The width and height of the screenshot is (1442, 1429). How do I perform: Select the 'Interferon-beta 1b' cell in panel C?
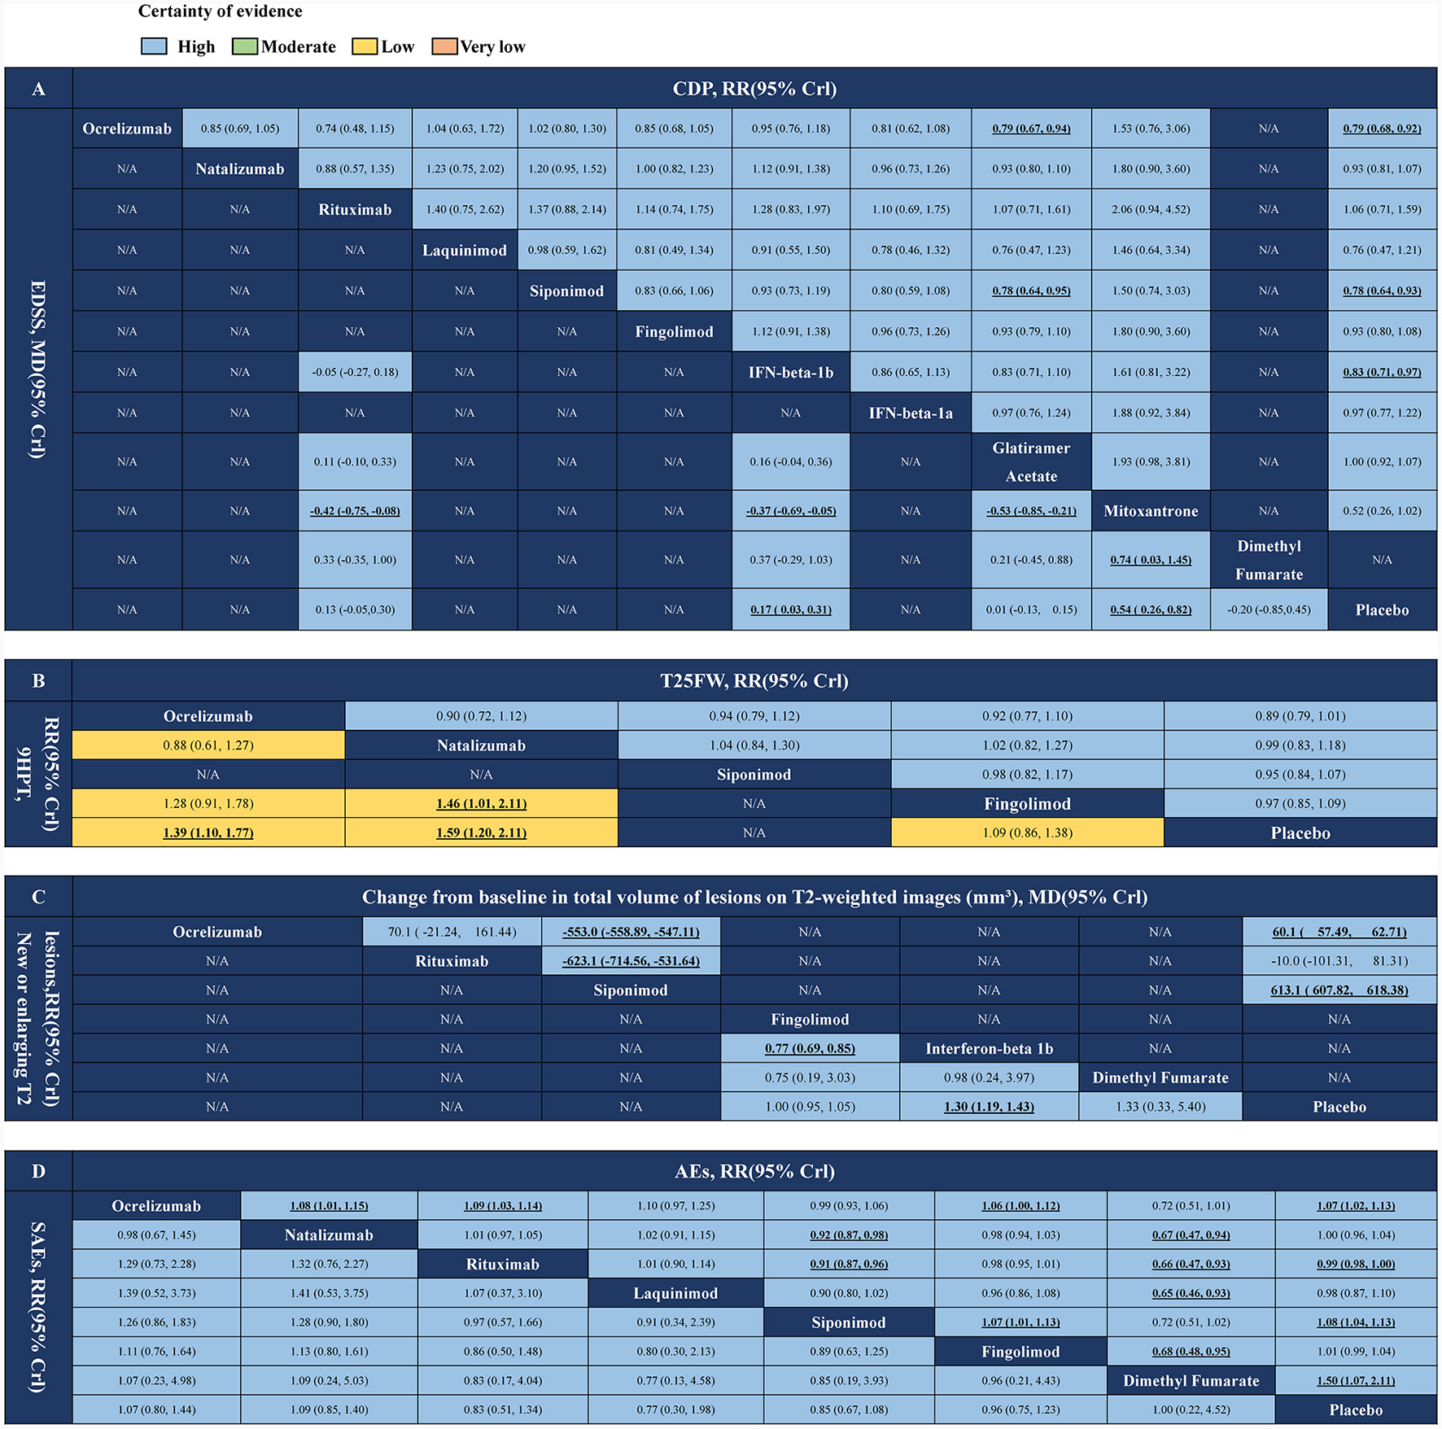click(989, 1048)
